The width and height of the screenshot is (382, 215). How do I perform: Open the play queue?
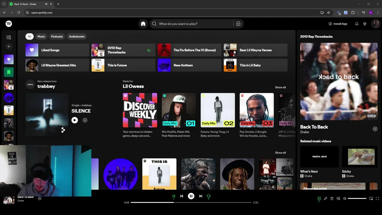[x=332, y=199]
